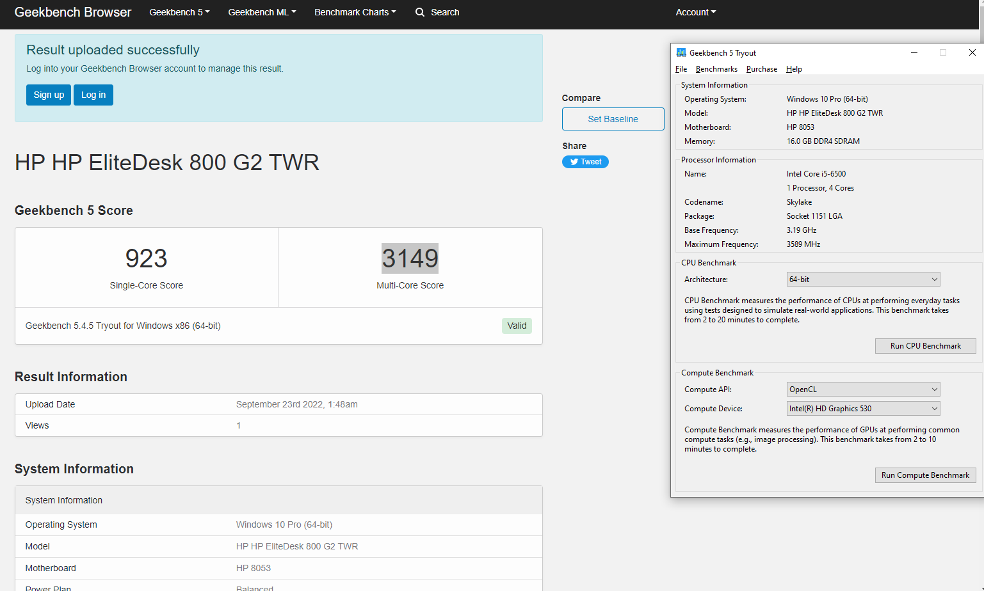Click the Power Plan row label
The width and height of the screenshot is (984, 591).
coord(48,588)
